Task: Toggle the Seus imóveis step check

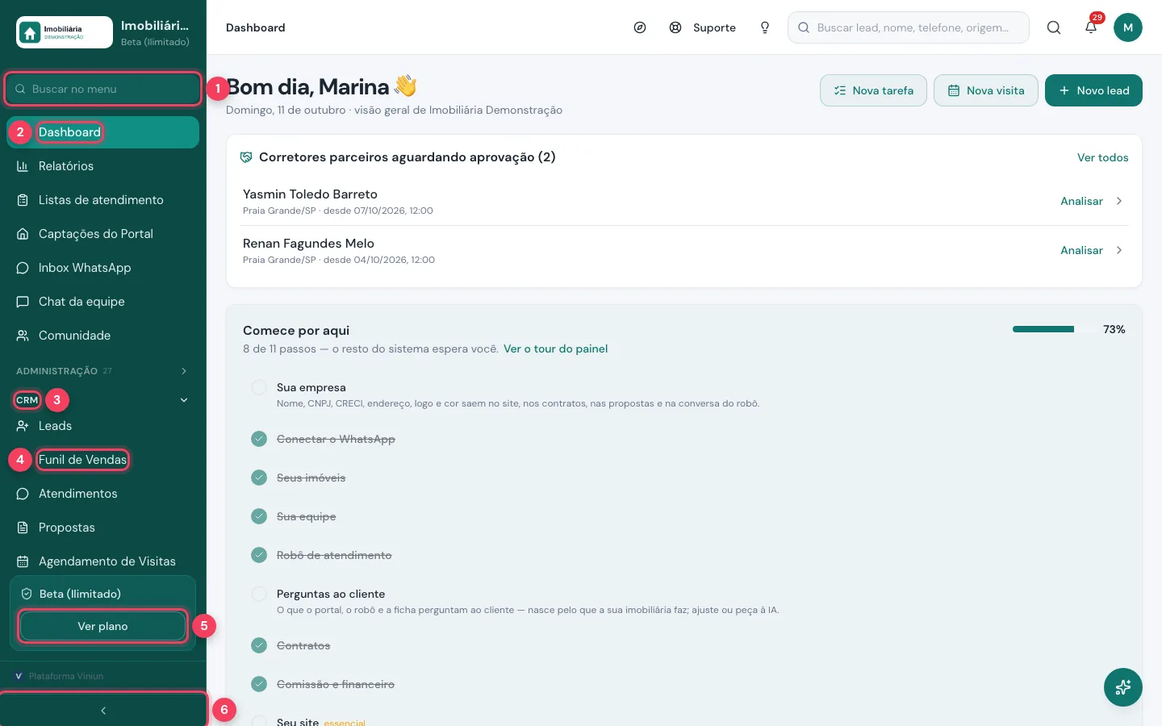Action: click(x=259, y=478)
